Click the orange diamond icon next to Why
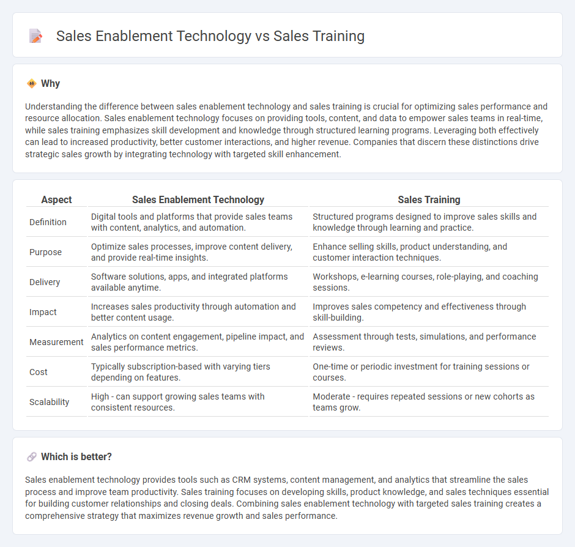Viewport: 575px width, 547px height. point(32,84)
